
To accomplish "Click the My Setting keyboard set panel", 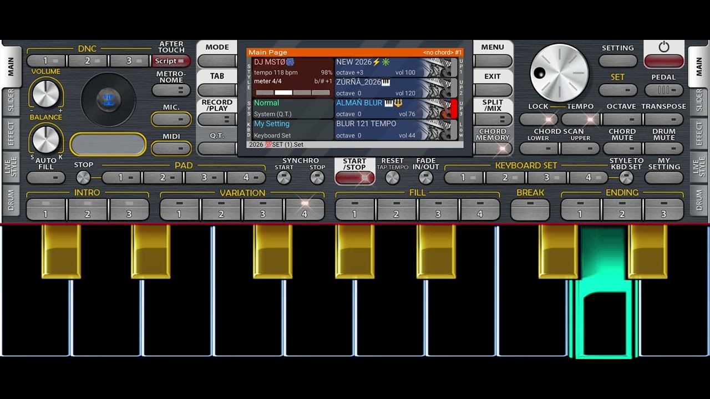I will pyautogui.click(x=293, y=130).
